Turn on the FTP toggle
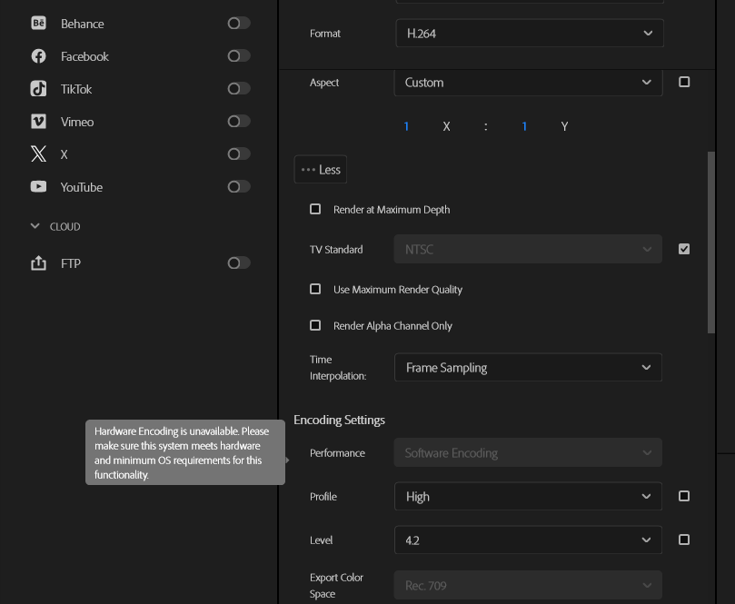This screenshot has width=735, height=604. click(x=238, y=262)
